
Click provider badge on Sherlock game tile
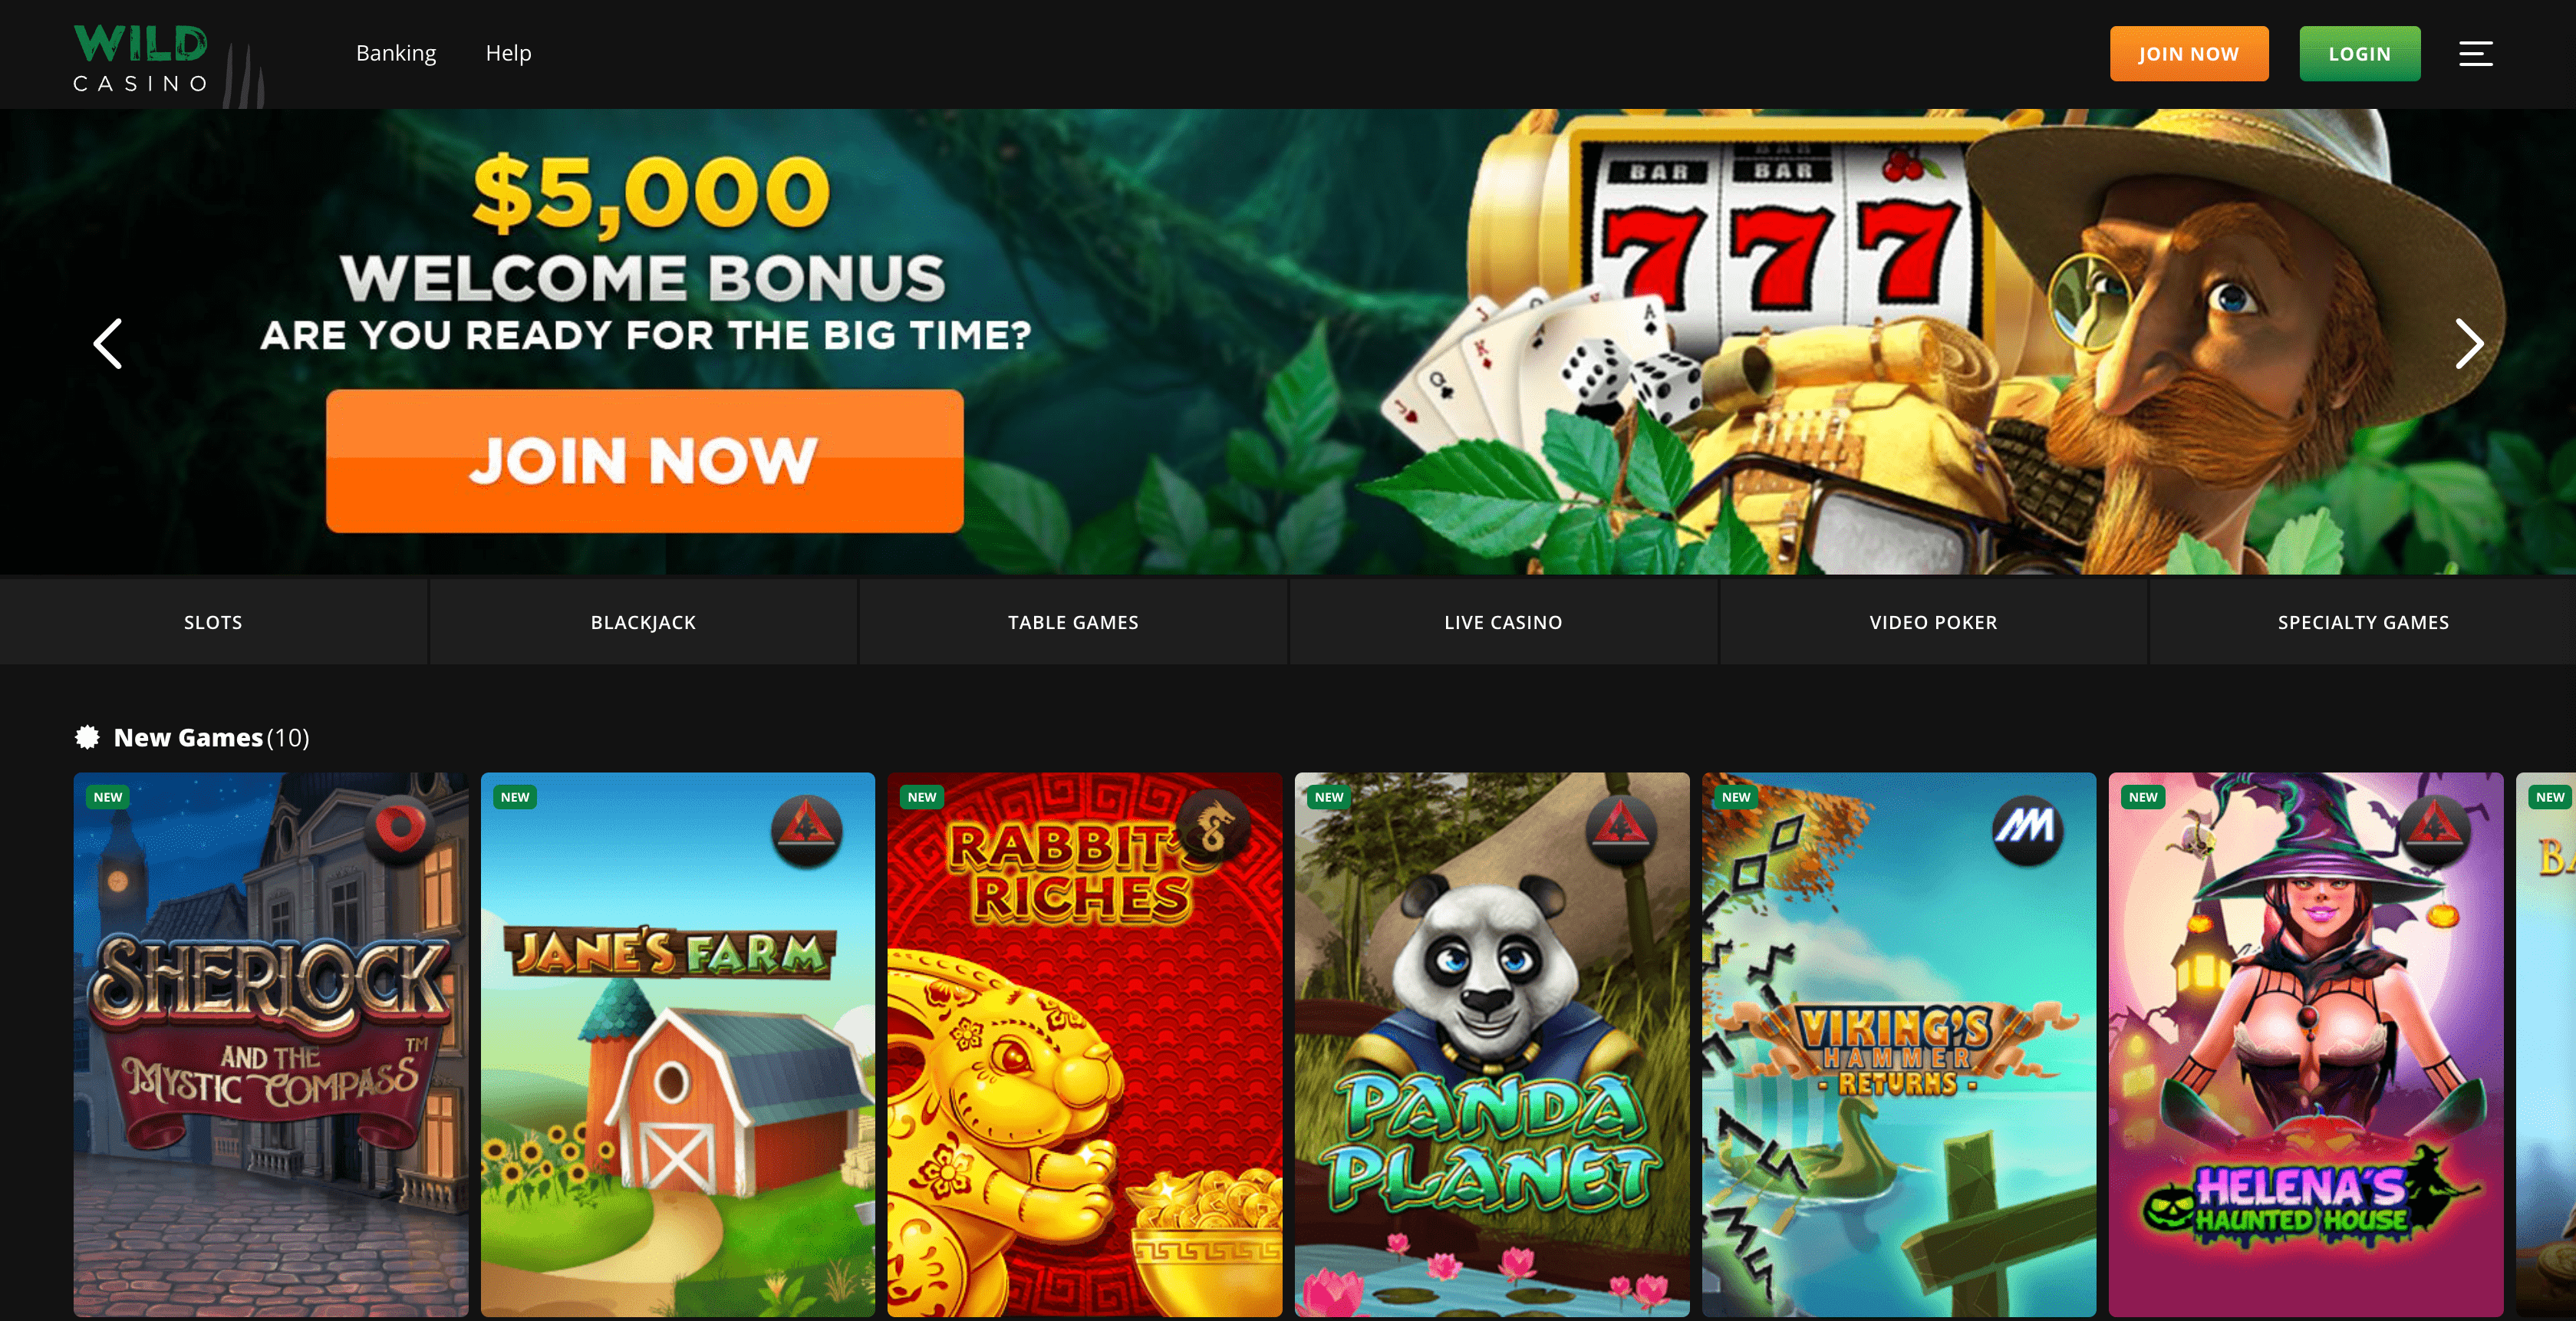coord(399,829)
